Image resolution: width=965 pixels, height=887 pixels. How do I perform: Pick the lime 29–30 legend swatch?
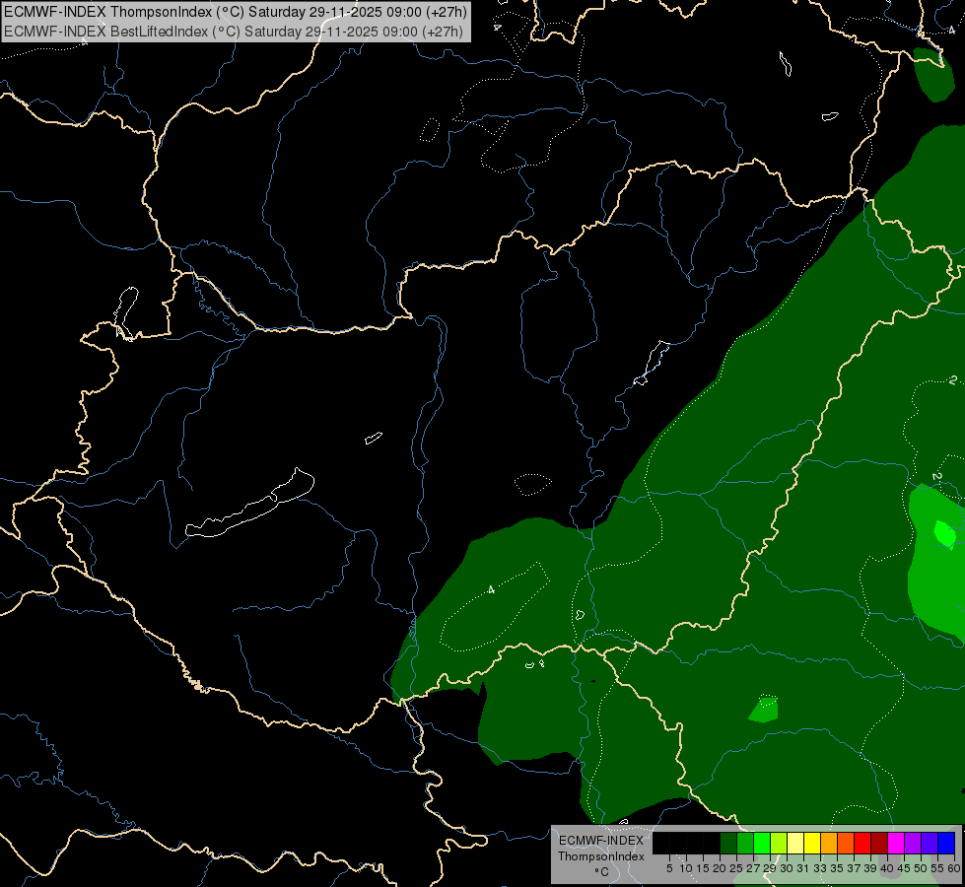[779, 843]
